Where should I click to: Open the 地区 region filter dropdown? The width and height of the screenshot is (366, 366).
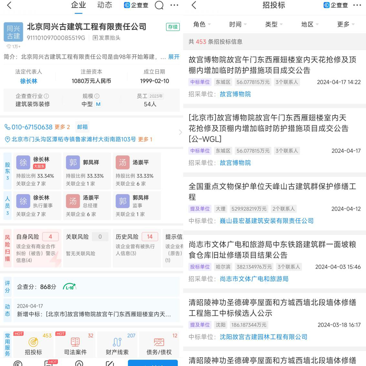(x=309, y=24)
